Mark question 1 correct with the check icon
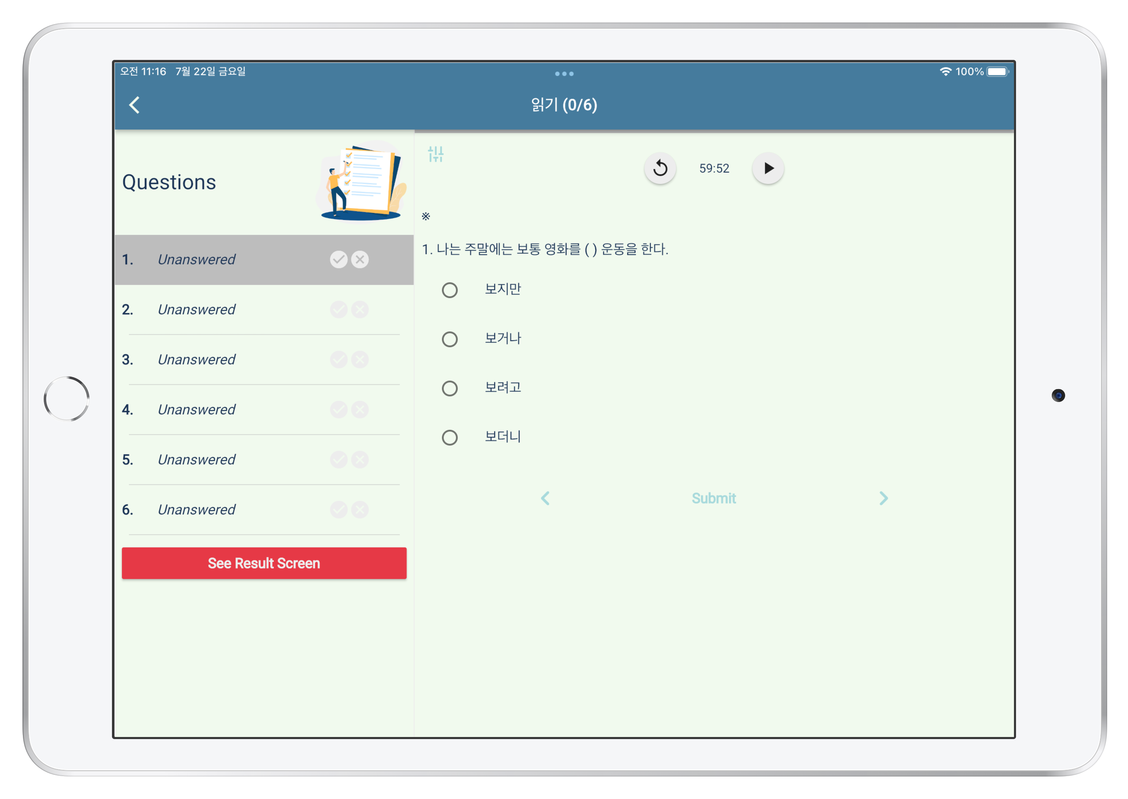The image size is (1128, 799). pyautogui.click(x=338, y=259)
